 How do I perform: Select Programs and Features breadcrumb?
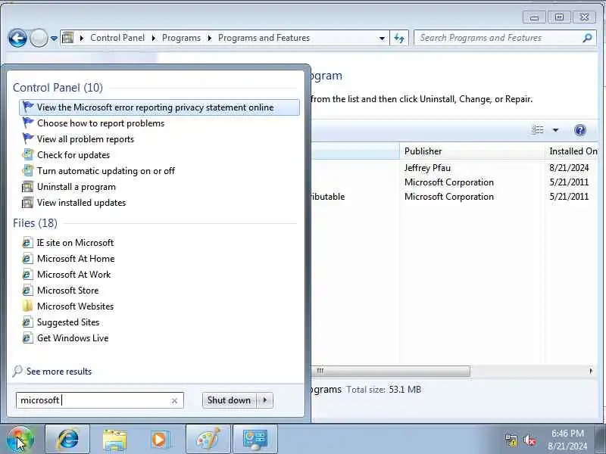coord(264,38)
